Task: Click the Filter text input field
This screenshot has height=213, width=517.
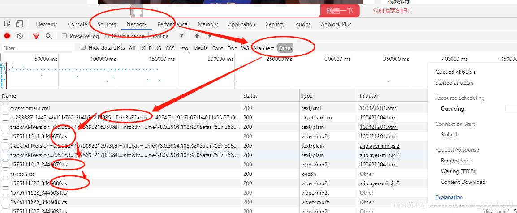Action: click(x=38, y=48)
